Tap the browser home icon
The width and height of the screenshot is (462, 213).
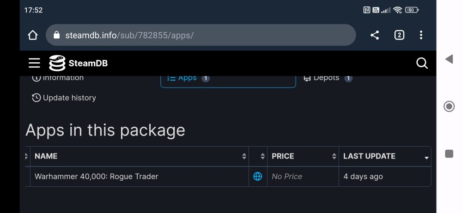click(x=33, y=35)
